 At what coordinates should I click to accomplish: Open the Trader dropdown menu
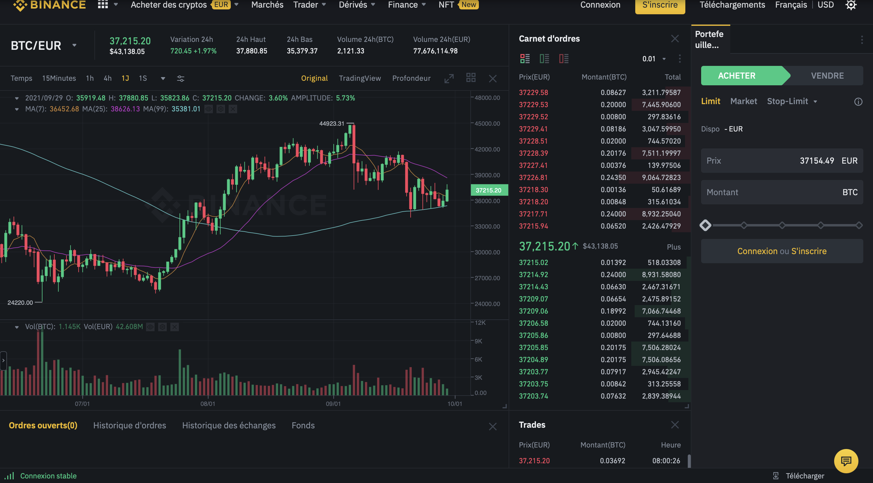click(309, 5)
